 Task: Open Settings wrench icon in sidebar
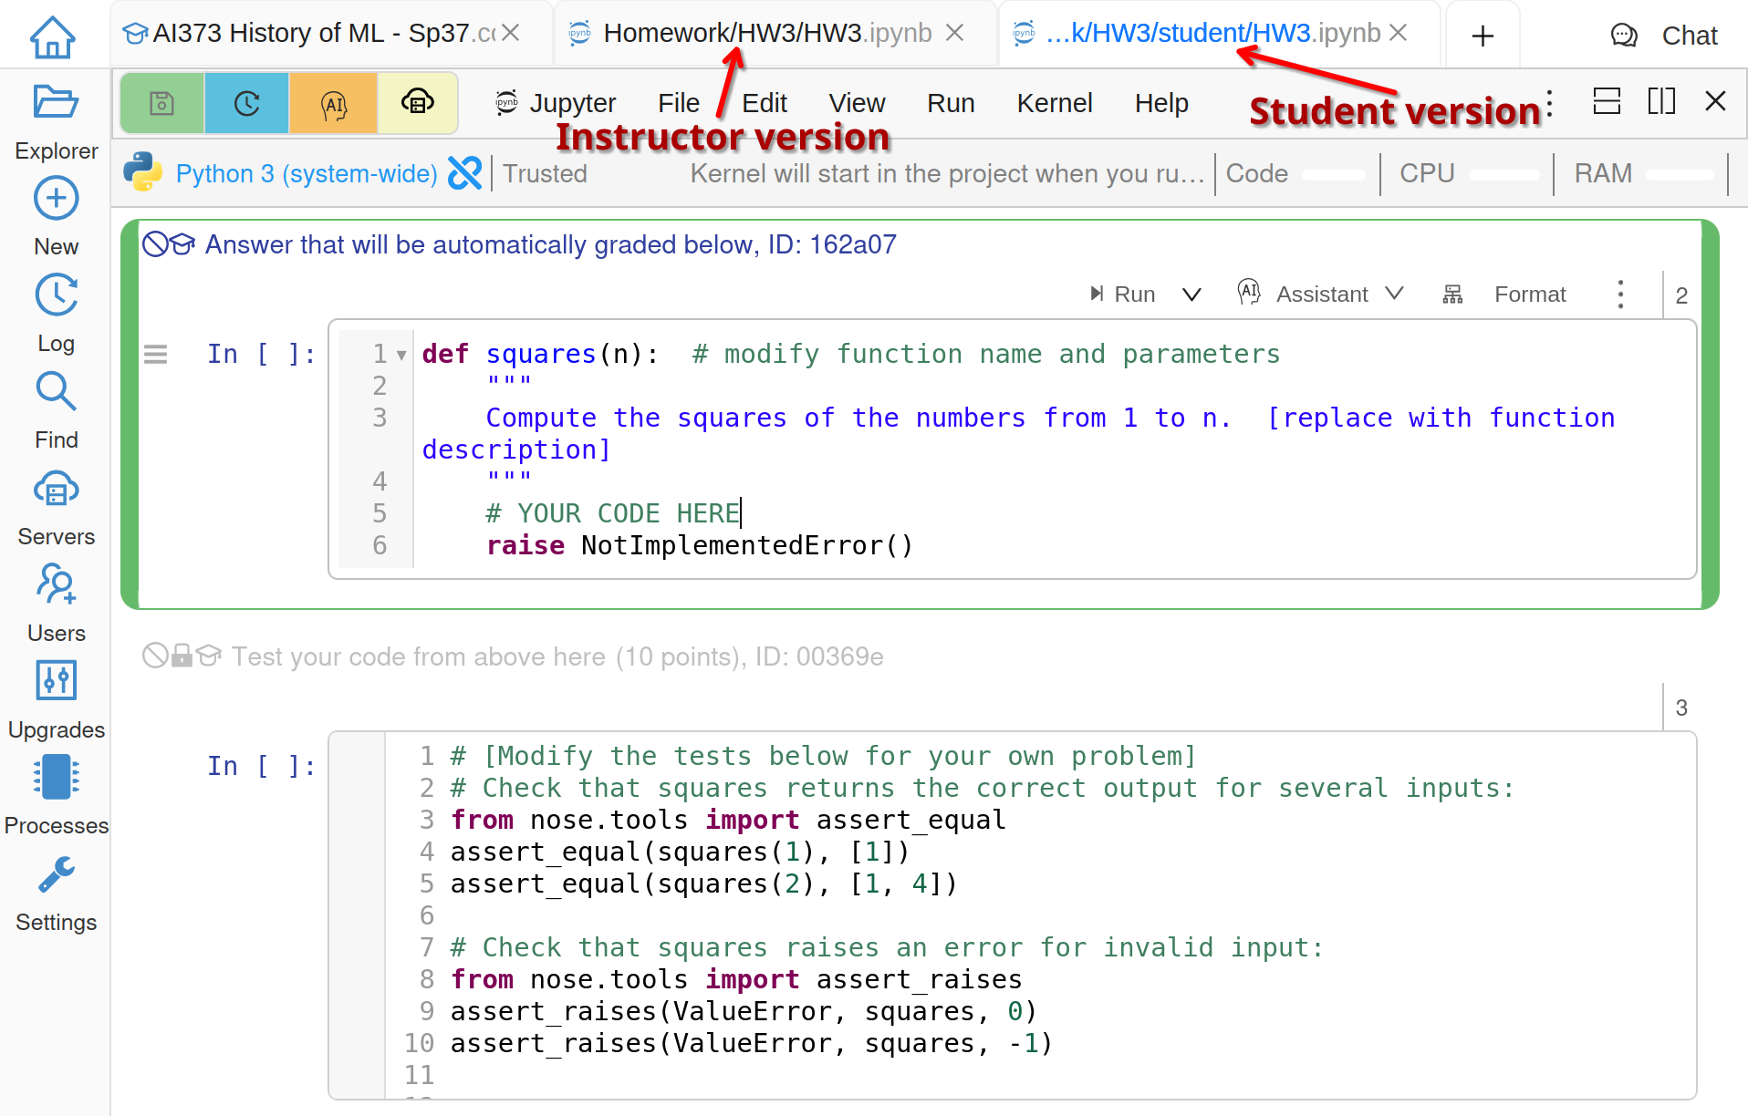[56, 875]
